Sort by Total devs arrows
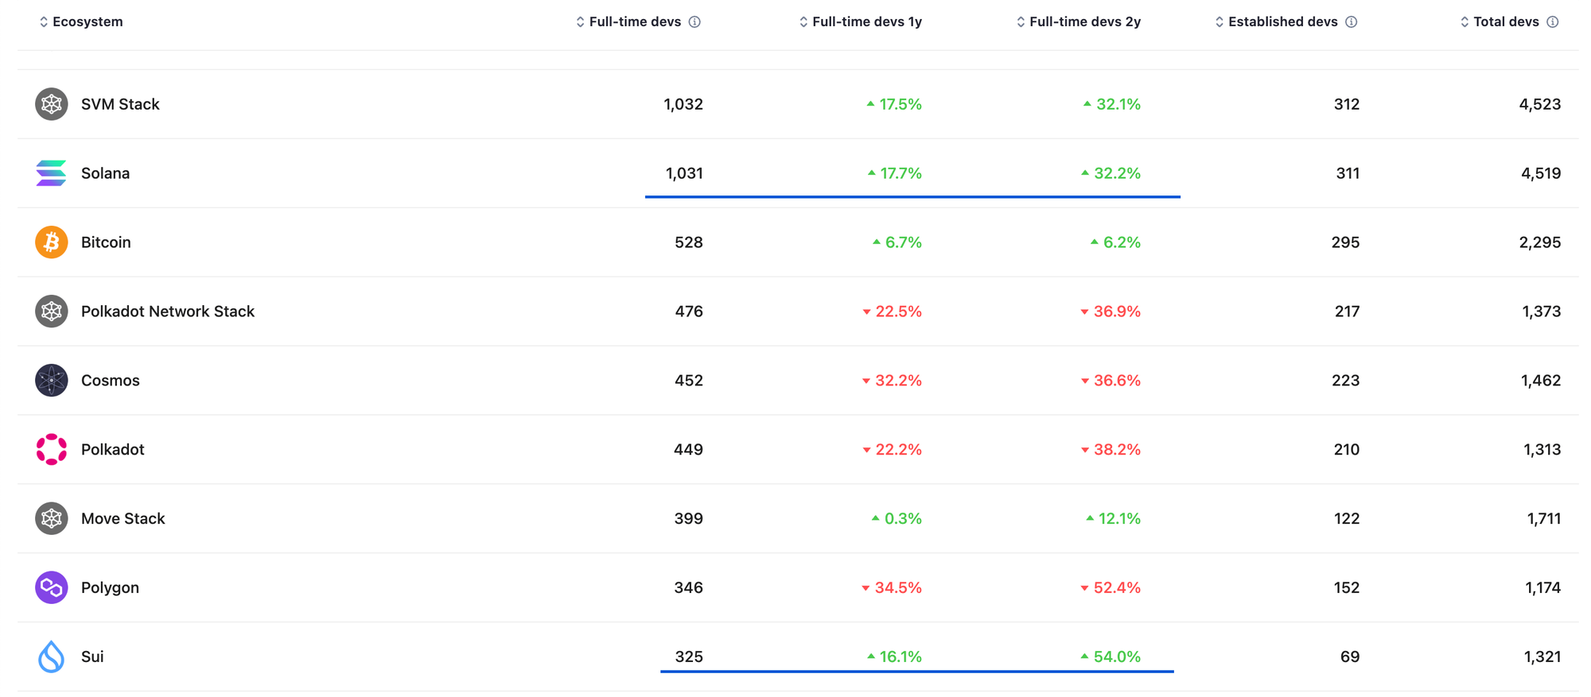 [x=1465, y=21]
